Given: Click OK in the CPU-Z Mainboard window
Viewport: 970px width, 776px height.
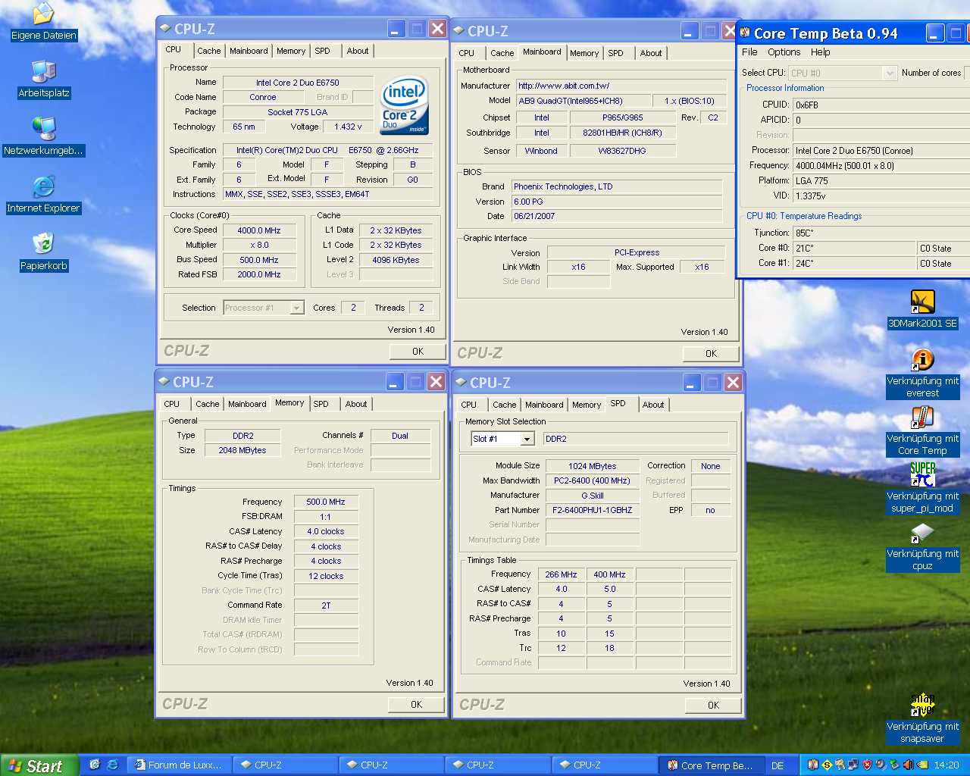Looking at the screenshot, I should coord(711,353).
